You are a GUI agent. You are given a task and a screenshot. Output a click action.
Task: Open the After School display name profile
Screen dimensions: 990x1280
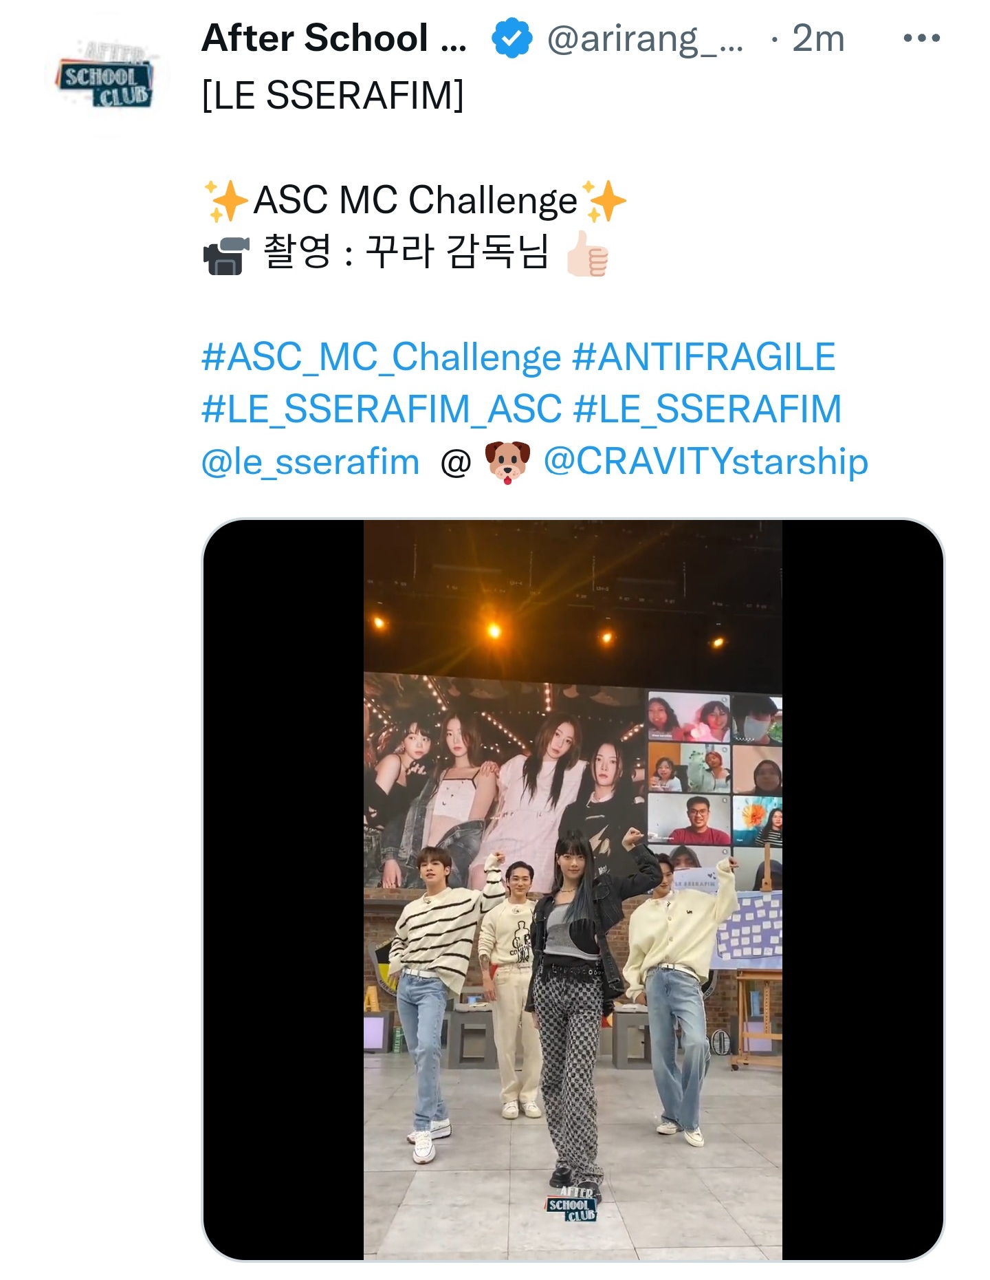click(334, 39)
